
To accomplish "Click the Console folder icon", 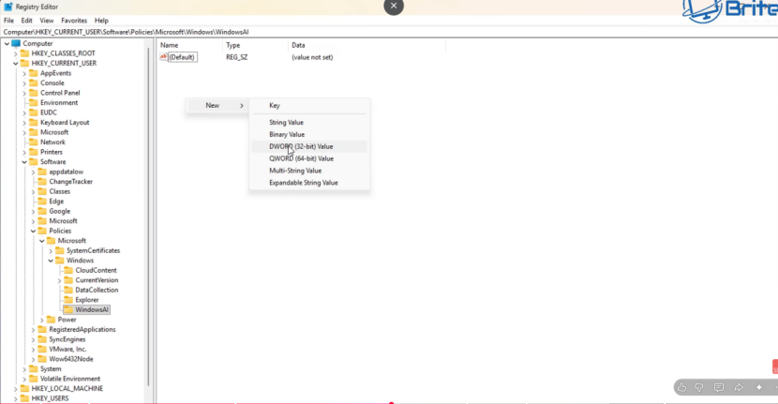I will (x=33, y=82).
